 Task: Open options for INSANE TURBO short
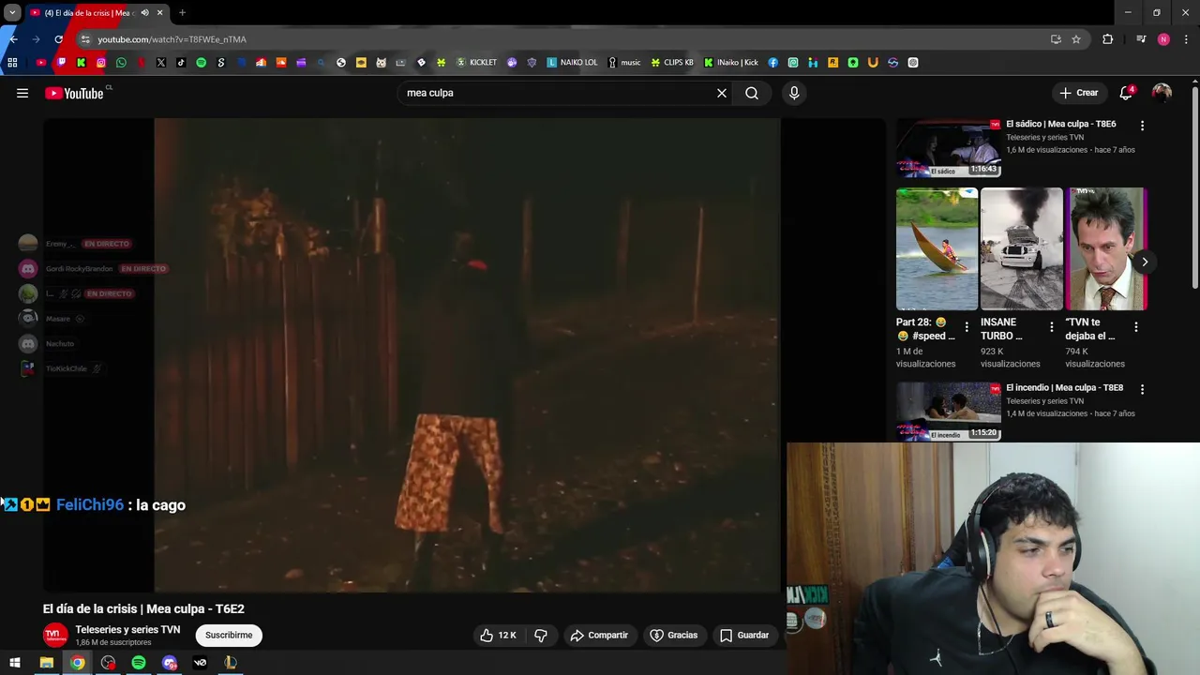(1051, 327)
